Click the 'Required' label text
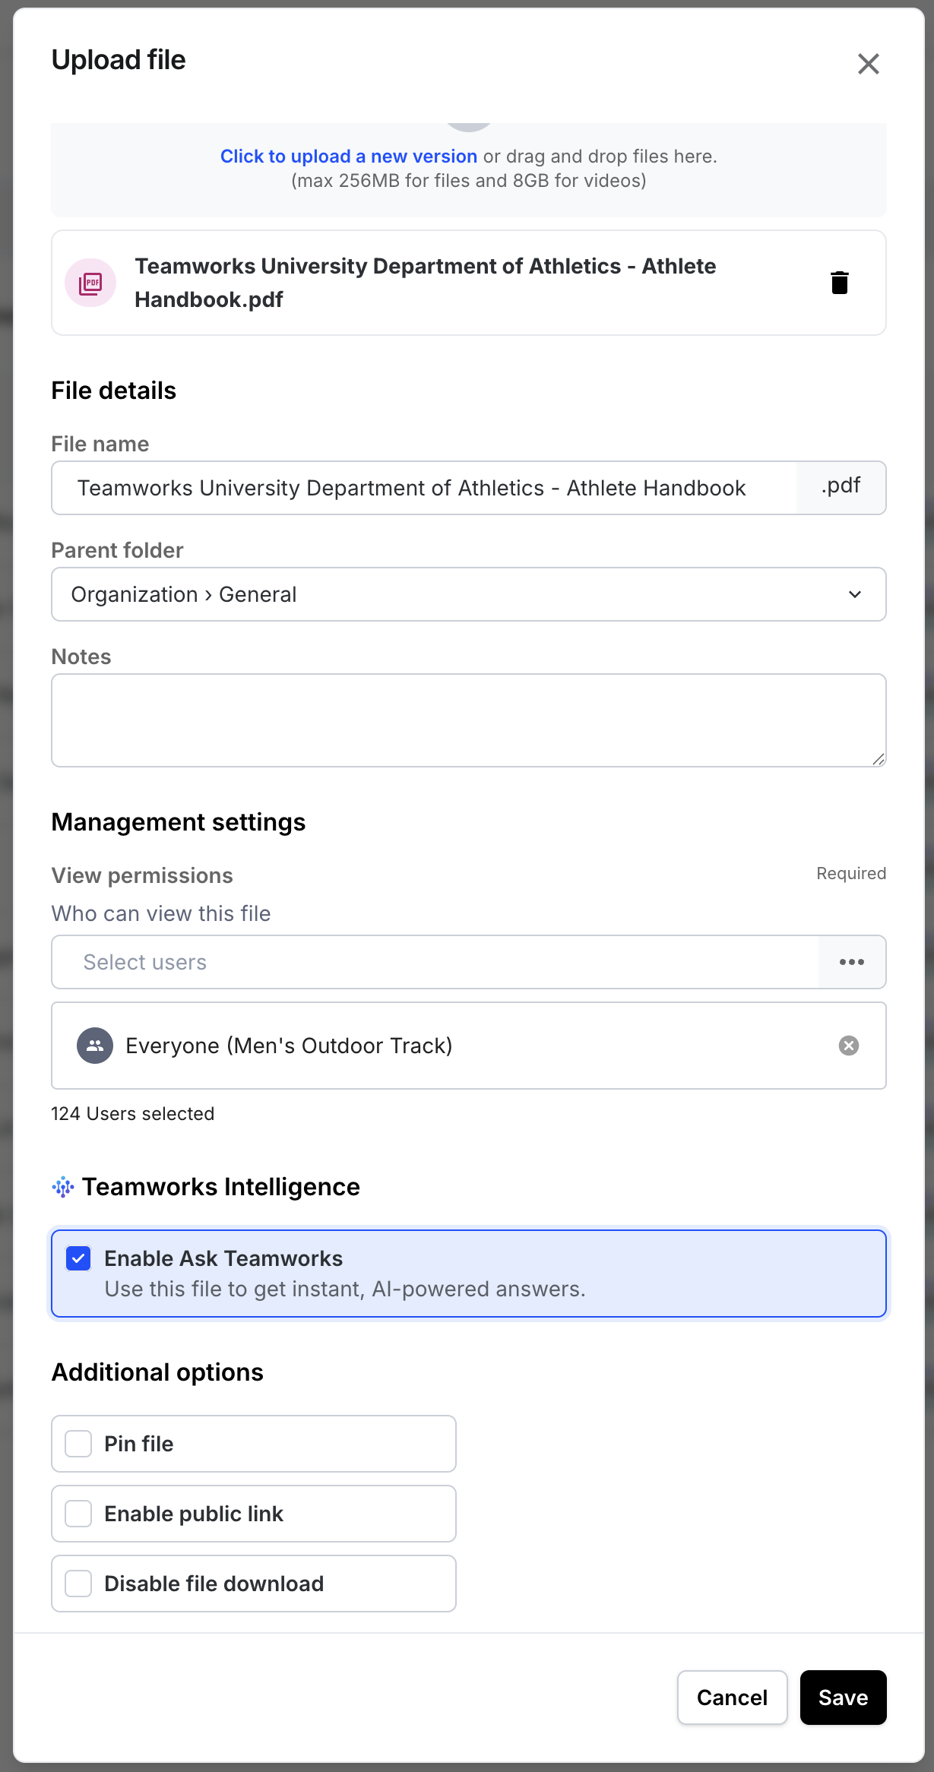The width and height of the screenshot is (934, 1772). coord(851,874)
